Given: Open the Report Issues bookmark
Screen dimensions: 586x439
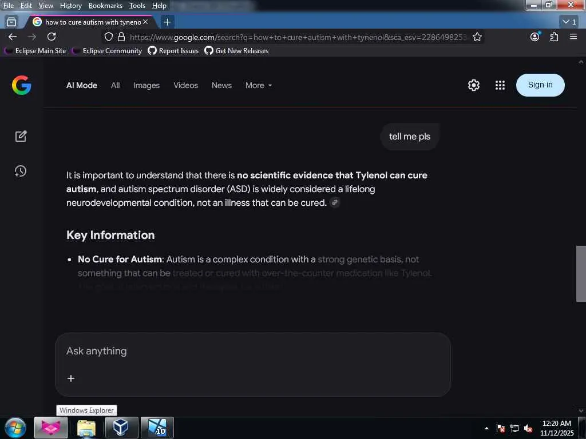Looking at the screenshot, I should click(x=173, y=51).
